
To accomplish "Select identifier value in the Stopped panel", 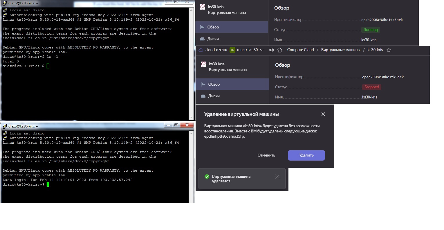I will (x=383, y=77).
